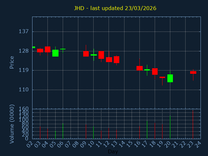Click the 110 price axis label
The height and width of the screenshot is (156, 208).
24,90
